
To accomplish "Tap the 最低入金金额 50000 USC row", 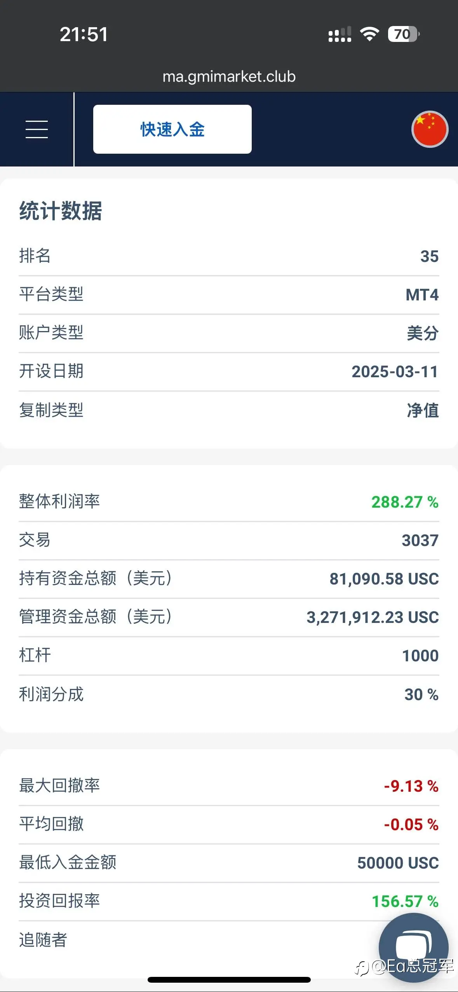I will (x=229, y=863).
